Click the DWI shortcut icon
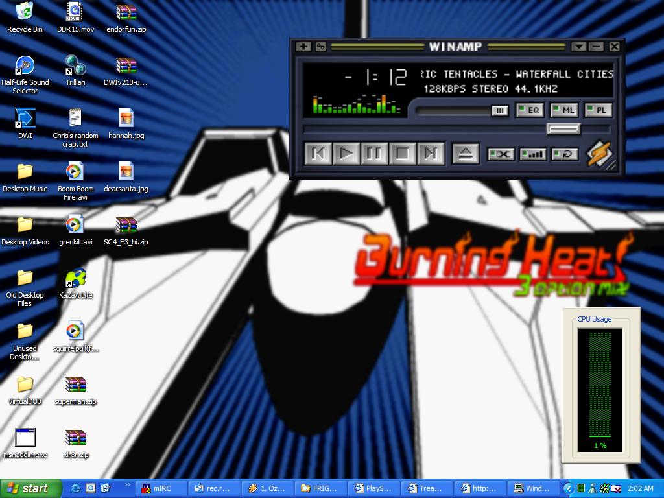Screen dimensions: 664x498 (25, 118)
